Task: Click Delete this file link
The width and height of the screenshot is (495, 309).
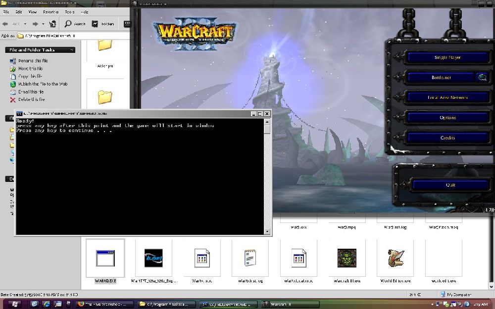Action: (x=31, y=99)
